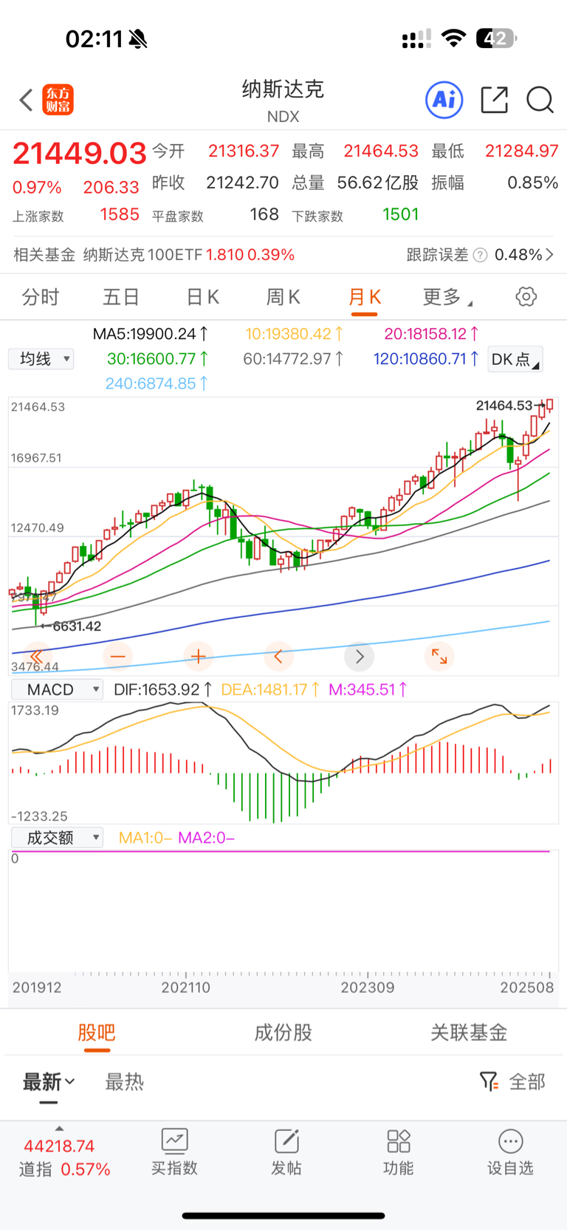This screenshot has width=567, height=1230.
Task: Tap the filter funnel icon beside 全部
Action: click(x=488, y=1082)
